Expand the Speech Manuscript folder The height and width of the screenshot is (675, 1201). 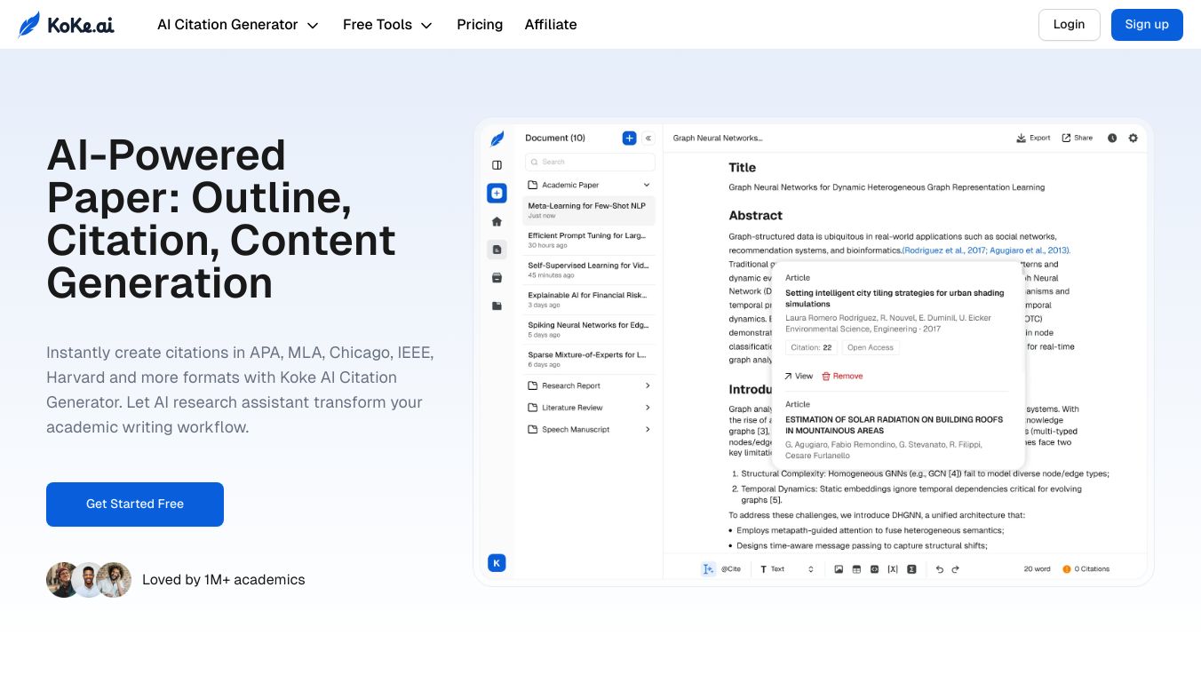coord(590,430)
